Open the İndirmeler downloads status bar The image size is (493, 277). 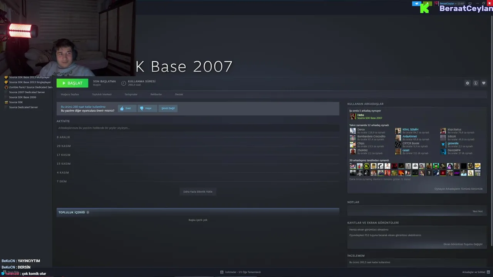pos(241,272)
